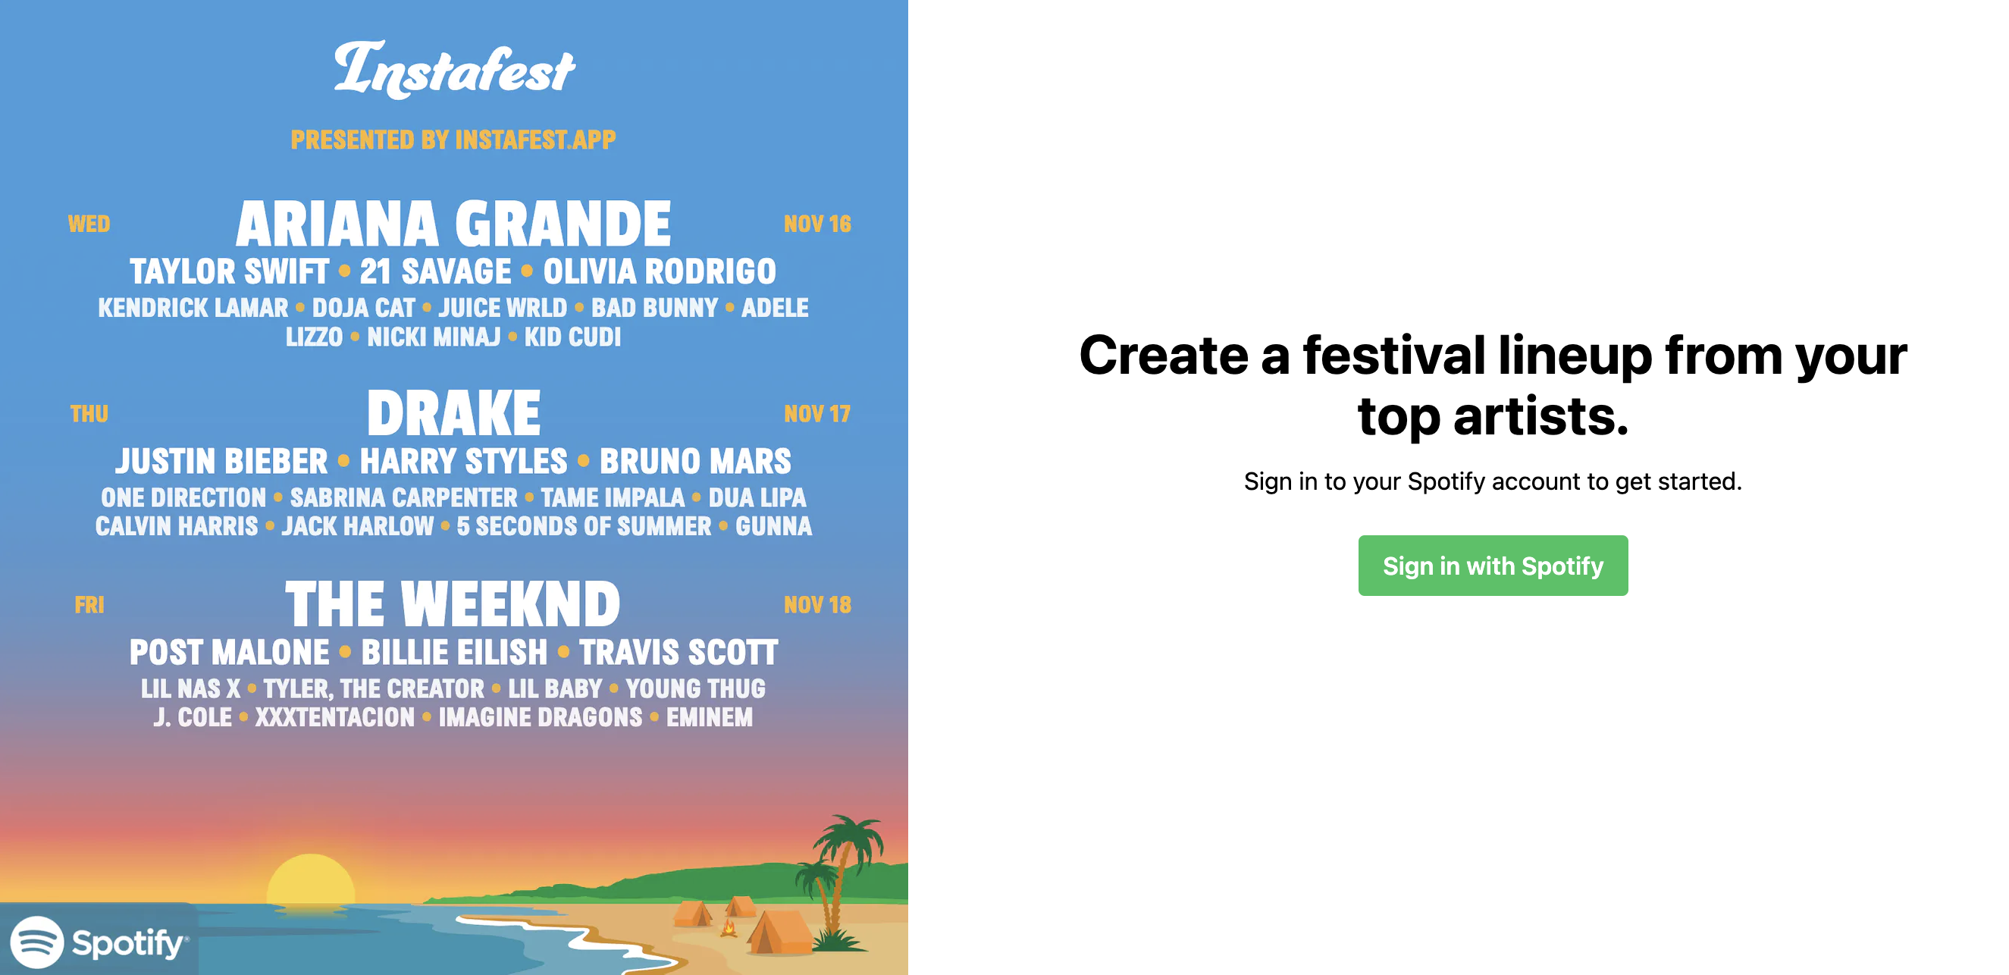Click the Spotify logo on the poster
Viewport: 2009px width, 975px height.
(x=99, y=942)
